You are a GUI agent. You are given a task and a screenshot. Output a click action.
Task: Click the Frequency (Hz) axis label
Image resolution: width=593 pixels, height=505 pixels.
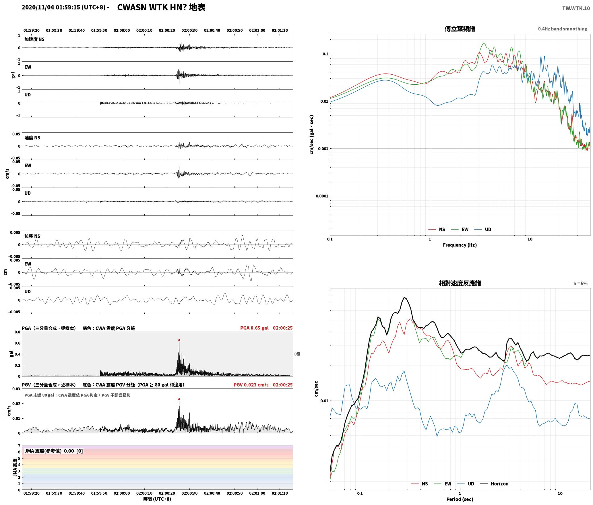pos(460,245)
